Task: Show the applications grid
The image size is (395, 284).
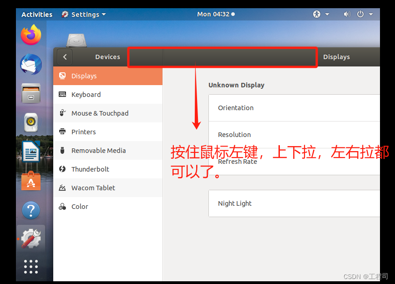Action: click(x=30, y=267)
